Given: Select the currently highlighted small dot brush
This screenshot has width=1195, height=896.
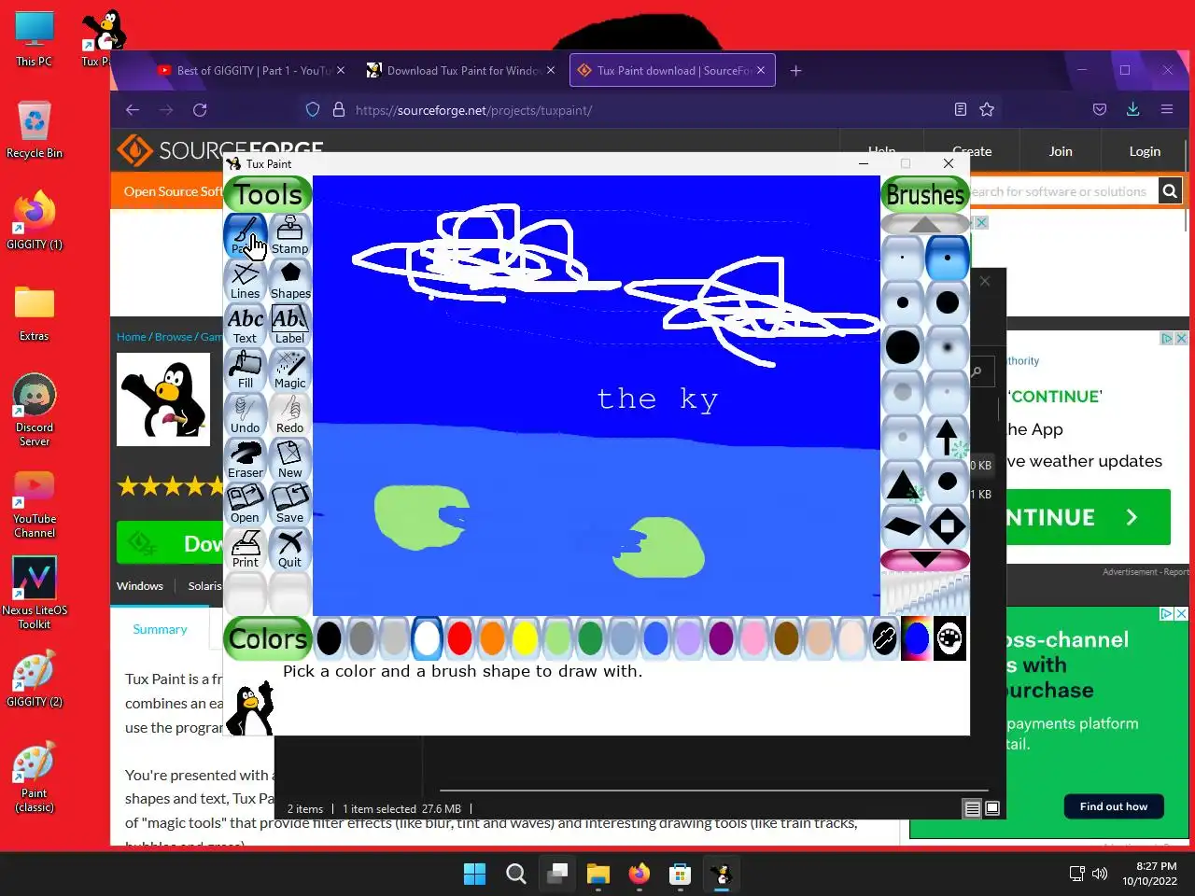Looking at the screenshot, I should [x=947, y=258].
